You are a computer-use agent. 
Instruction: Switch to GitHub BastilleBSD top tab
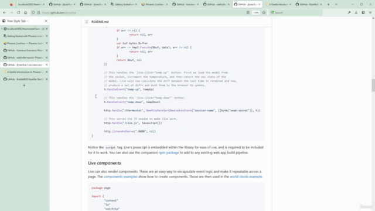pos(309,4)
